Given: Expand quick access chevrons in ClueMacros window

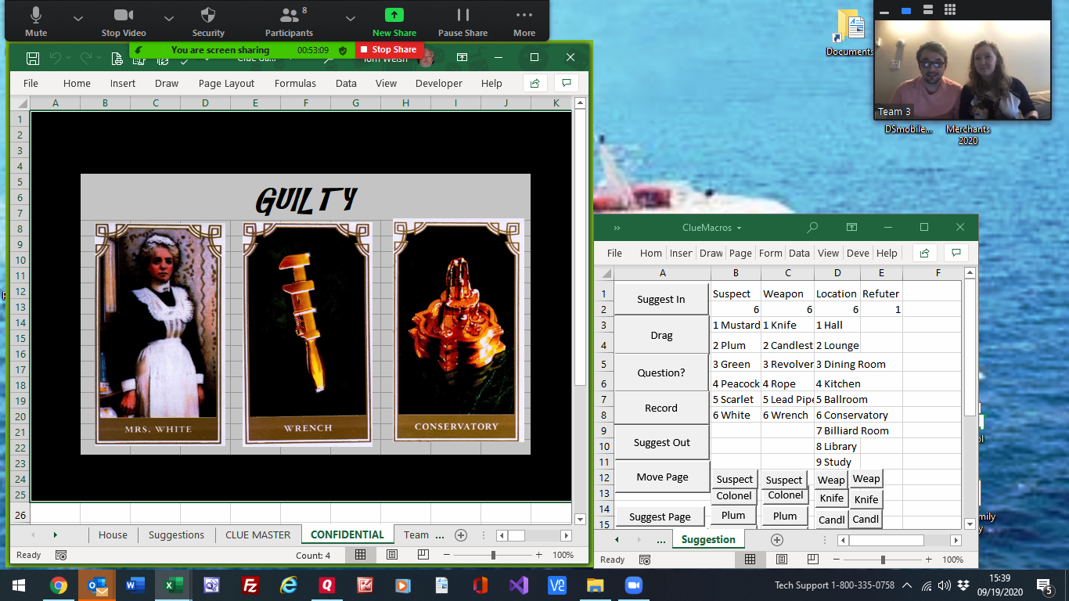Looking at the screenshot, I should (x=617, y=229).
